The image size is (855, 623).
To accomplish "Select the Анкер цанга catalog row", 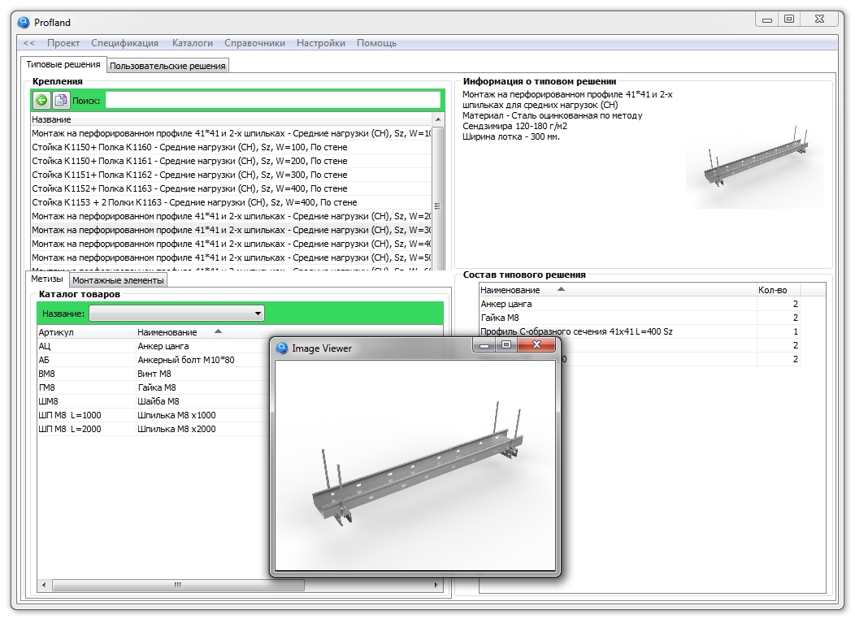I will pyautogui.click(x=154, y=346).
